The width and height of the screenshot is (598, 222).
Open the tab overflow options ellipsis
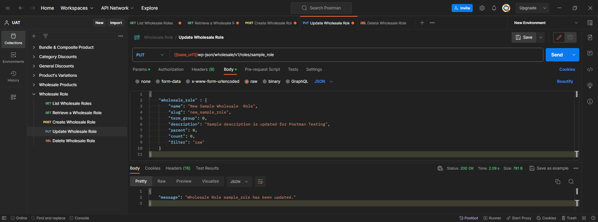[x=432, y=23]
